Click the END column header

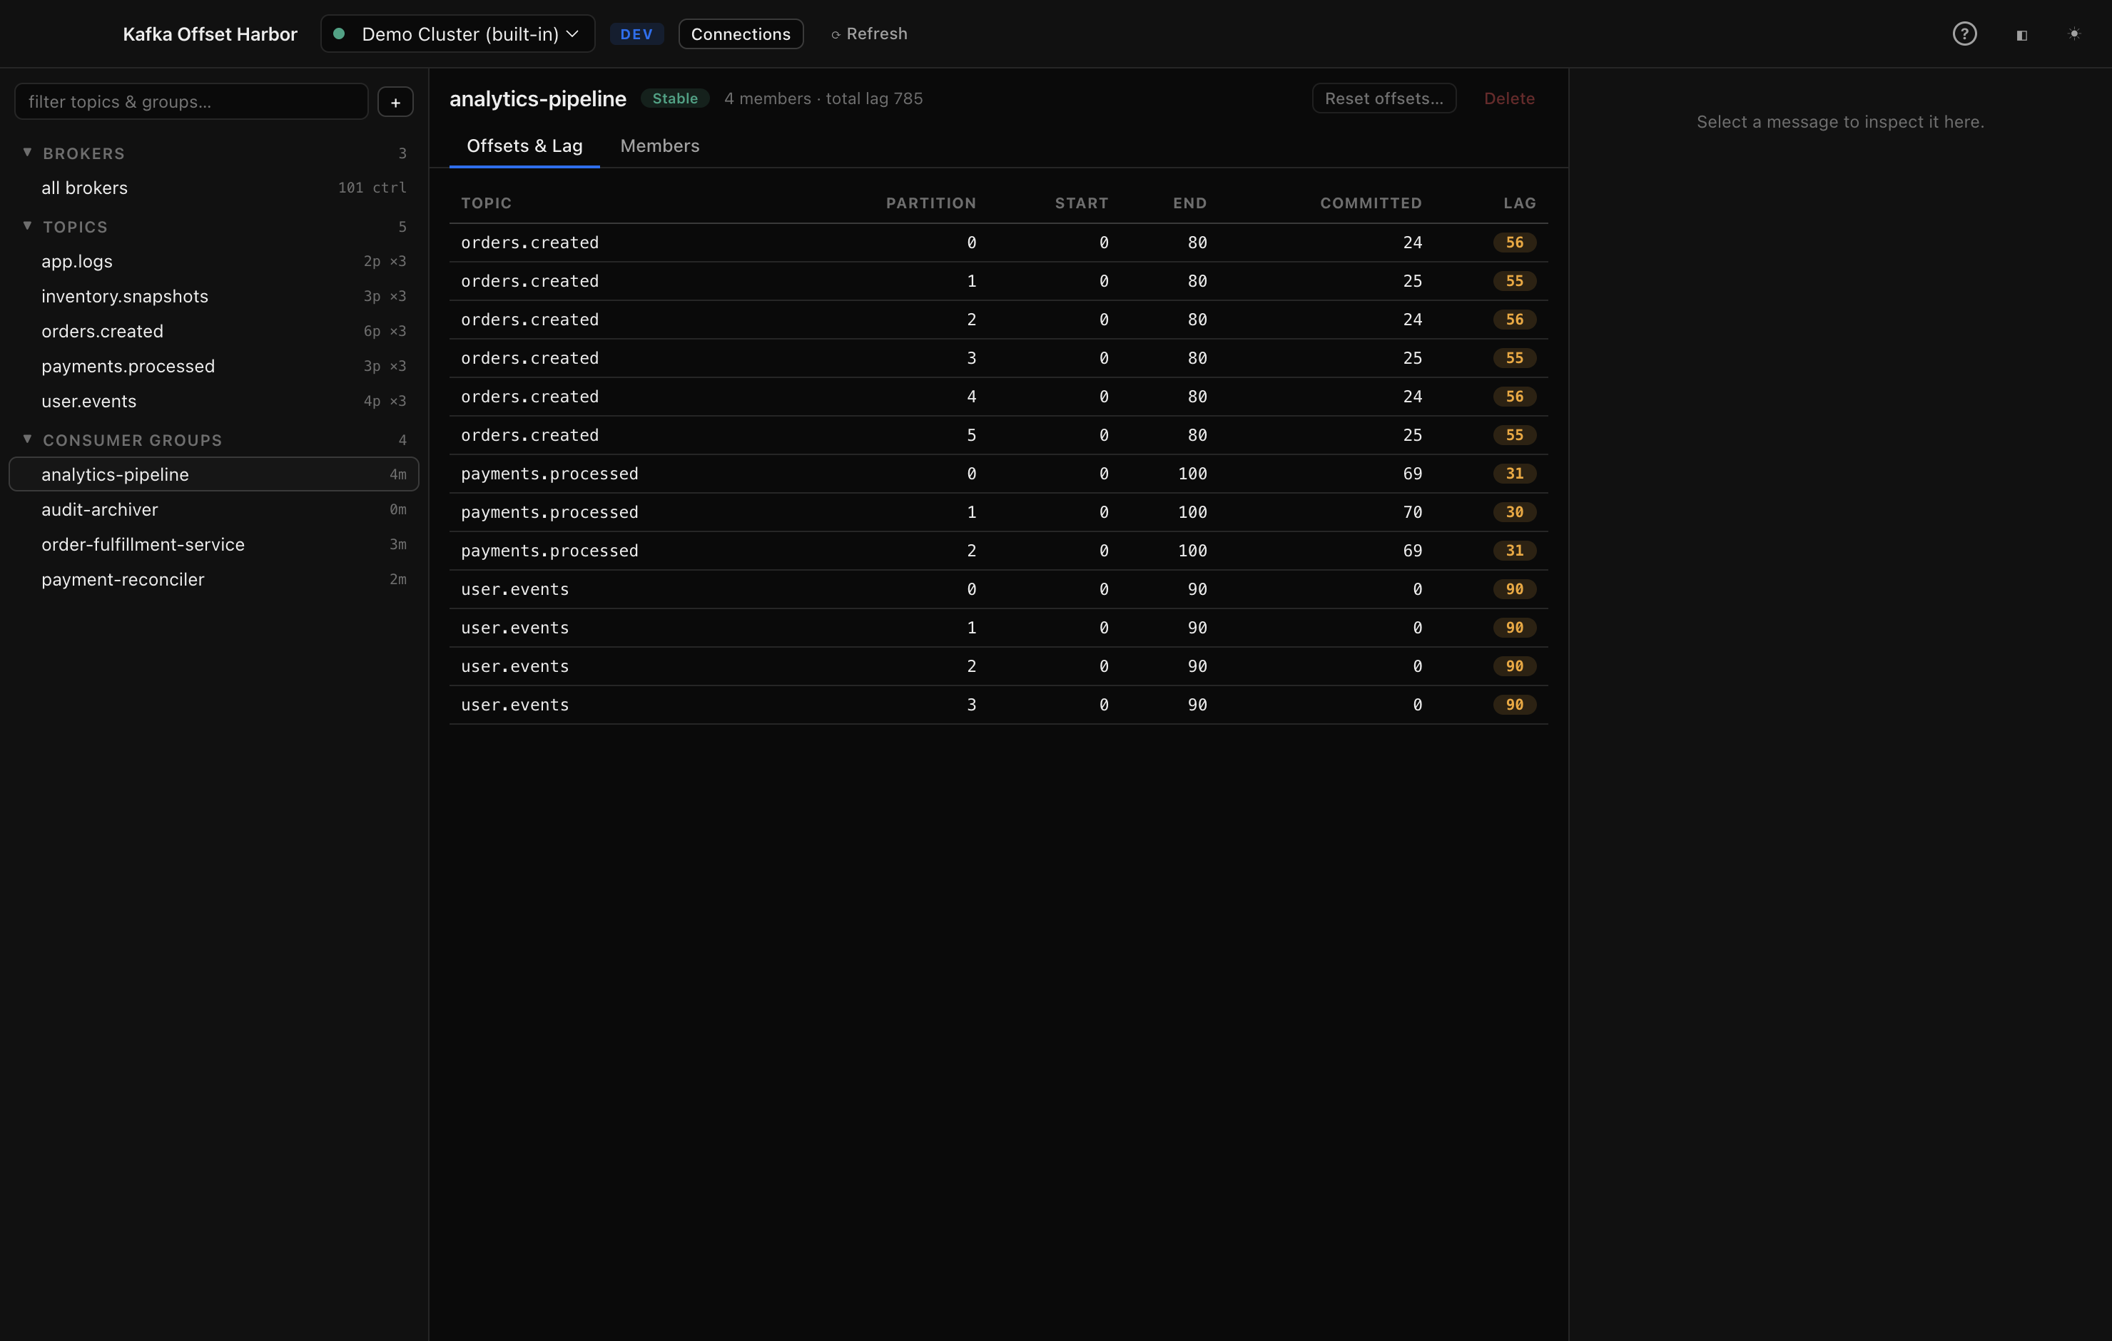(1190, 203)
